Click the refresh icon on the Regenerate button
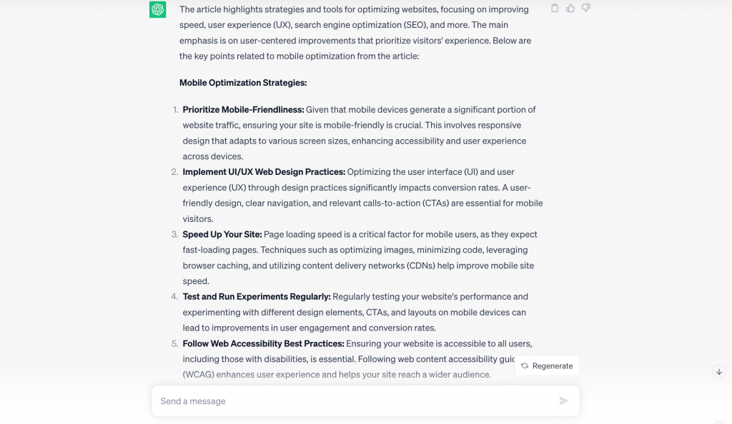The width and height of the screenshot is (732, 424). click(x=525, y=365)
